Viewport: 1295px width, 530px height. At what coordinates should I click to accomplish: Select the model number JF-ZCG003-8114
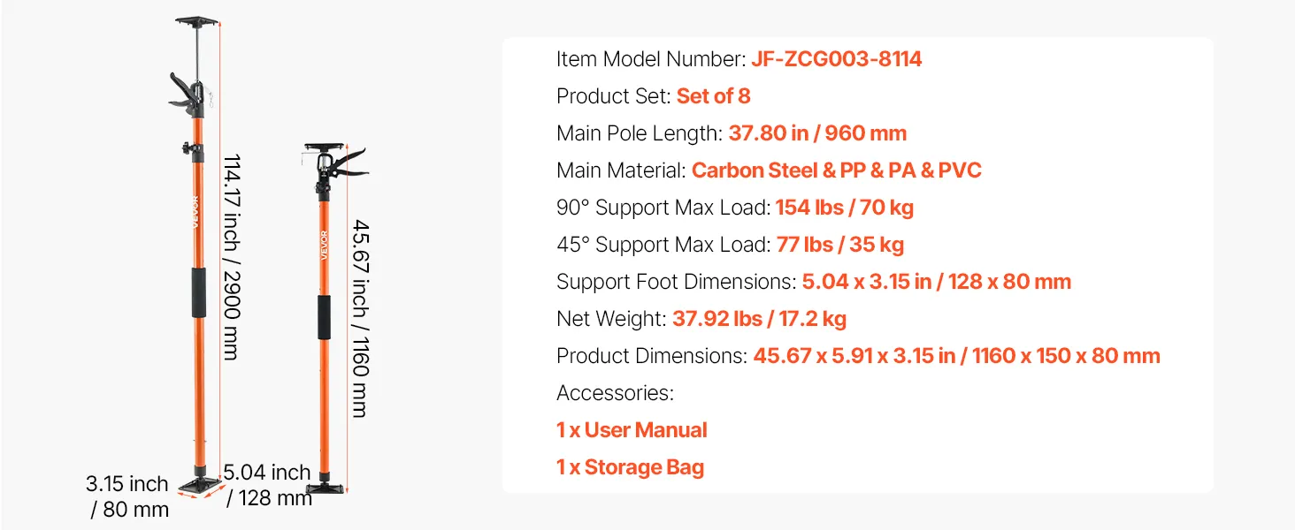[836, 59]
